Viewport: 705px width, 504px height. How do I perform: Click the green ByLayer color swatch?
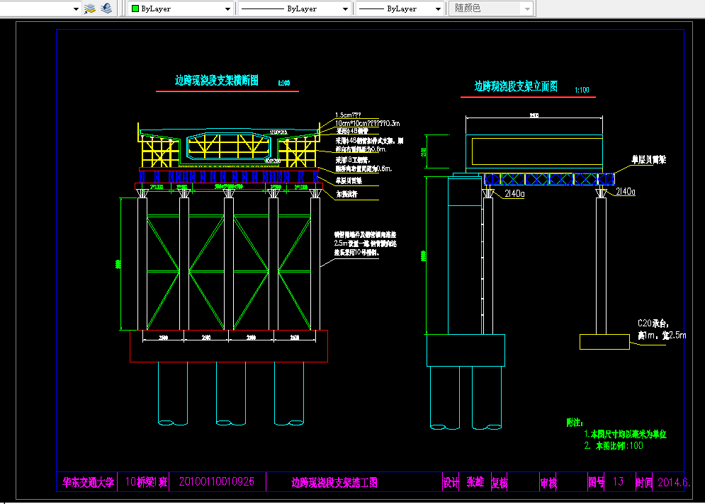pos(135,8)
